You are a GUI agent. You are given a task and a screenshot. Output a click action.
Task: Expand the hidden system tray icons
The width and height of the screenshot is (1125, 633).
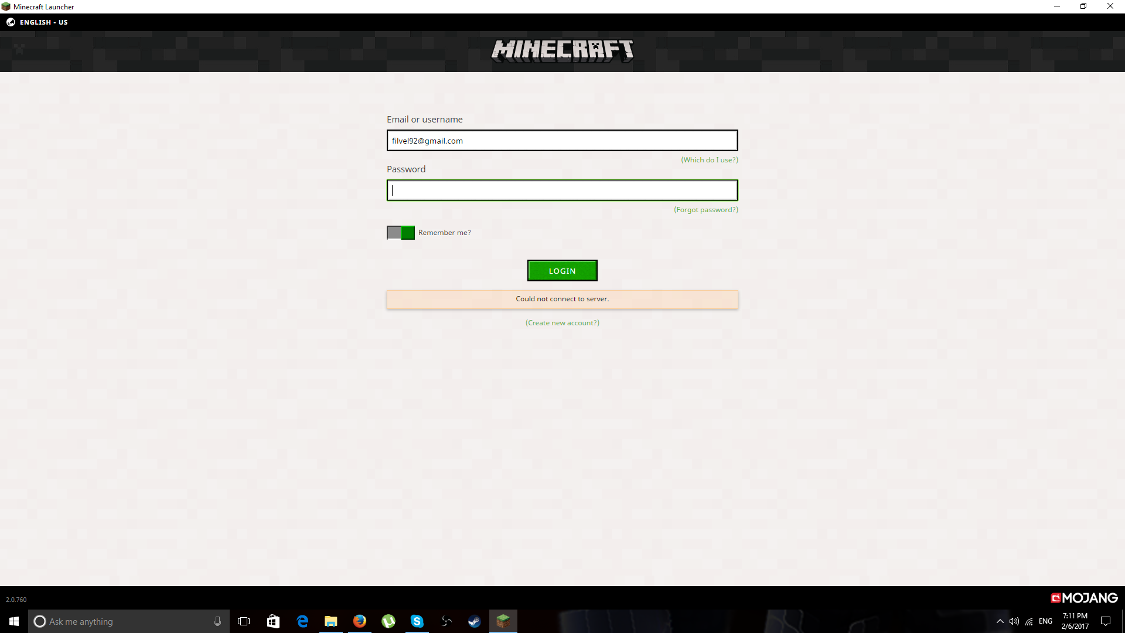tap(1000, 621)
